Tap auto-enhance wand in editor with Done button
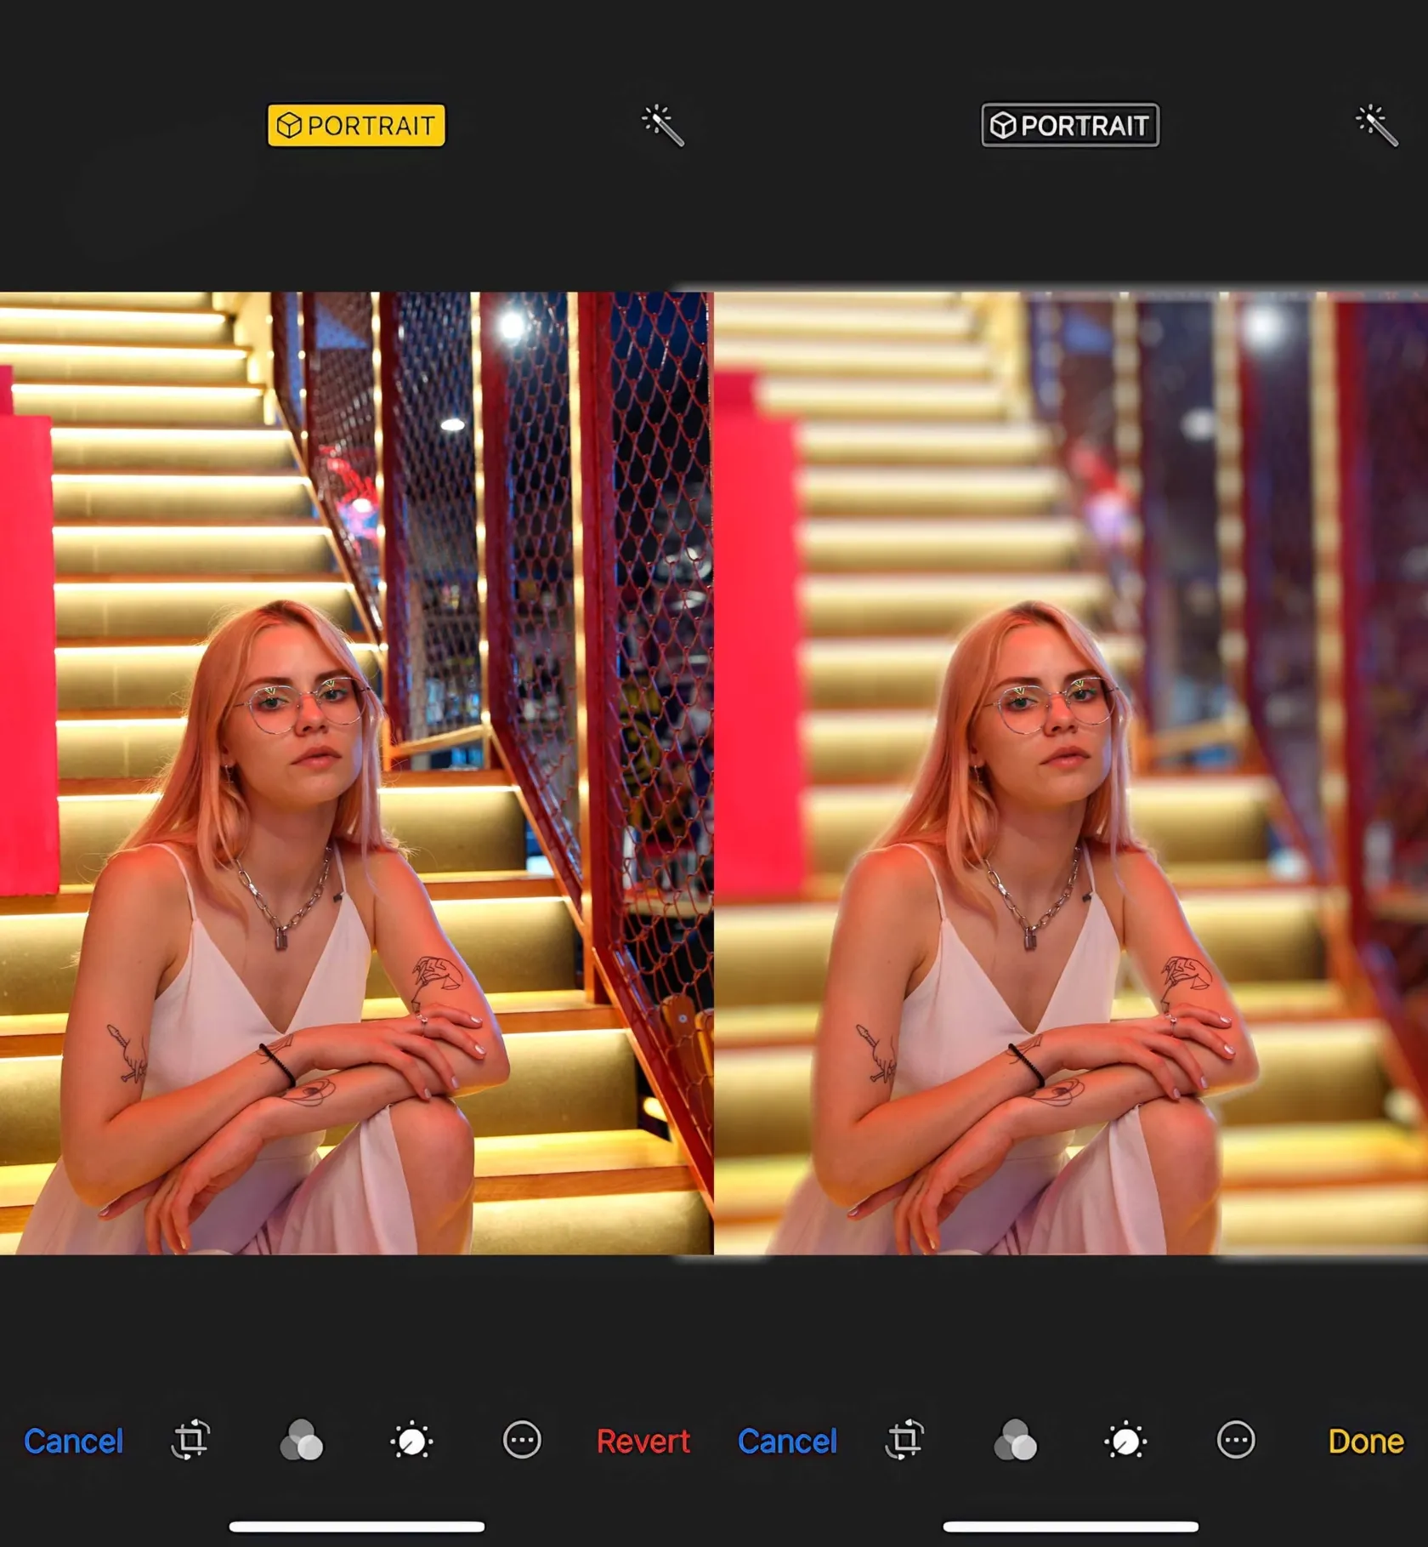Image resolution: width=1428 pixels, height=1547 pixels. [x=1376, y=126]
